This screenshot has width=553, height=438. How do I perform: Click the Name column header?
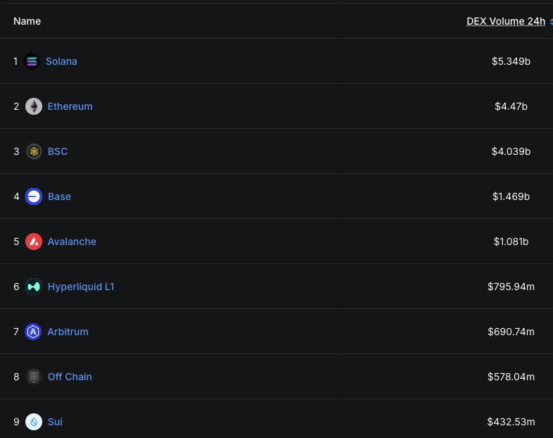pyautogui.click(x=27, y=21)
